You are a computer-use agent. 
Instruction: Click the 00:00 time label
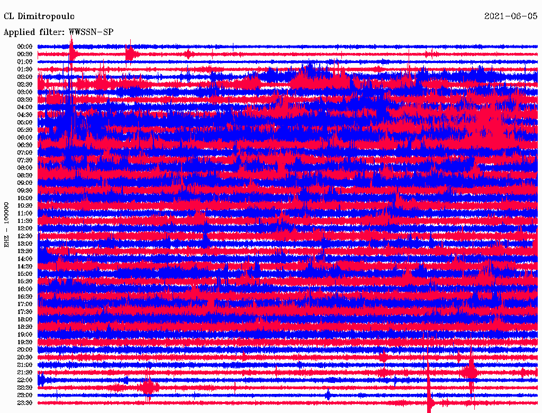[25, 47]
